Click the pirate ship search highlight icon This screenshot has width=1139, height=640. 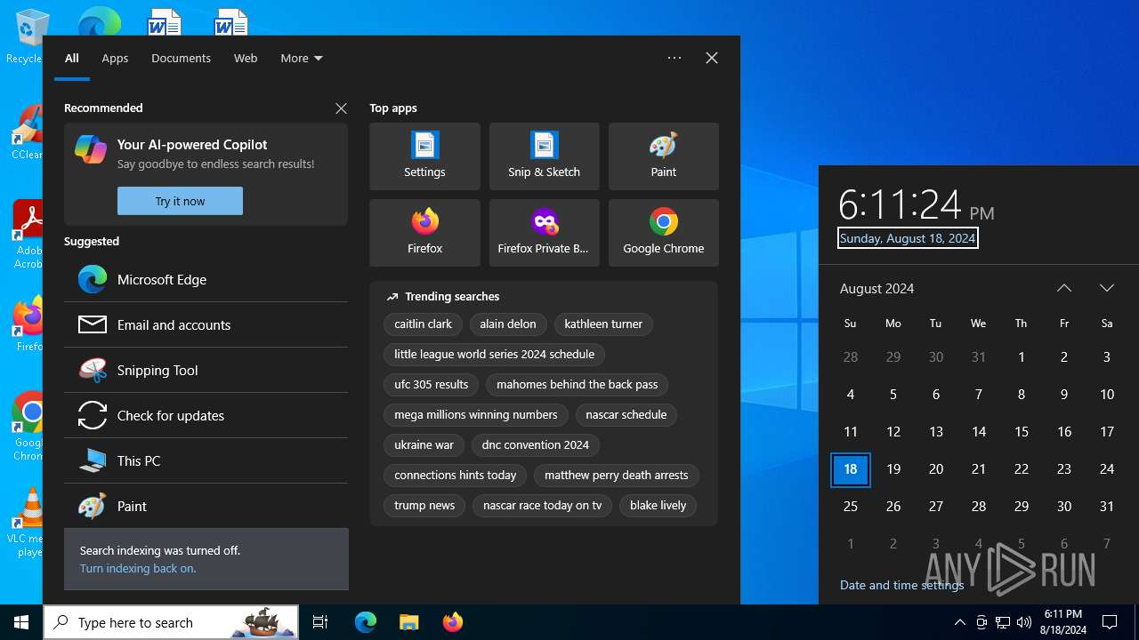[x=263, y=622]
